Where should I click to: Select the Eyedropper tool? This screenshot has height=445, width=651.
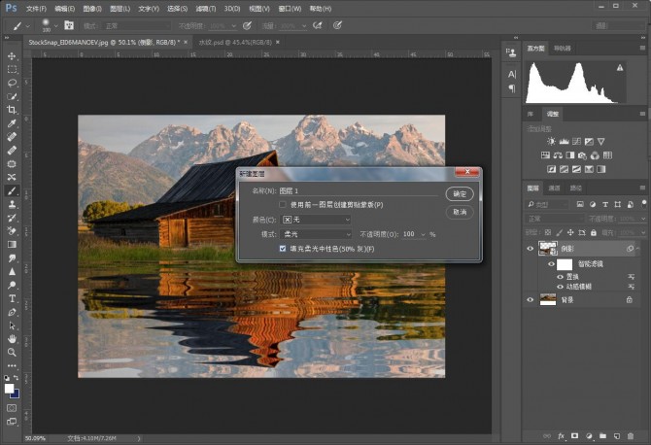[x=12, y=123]
